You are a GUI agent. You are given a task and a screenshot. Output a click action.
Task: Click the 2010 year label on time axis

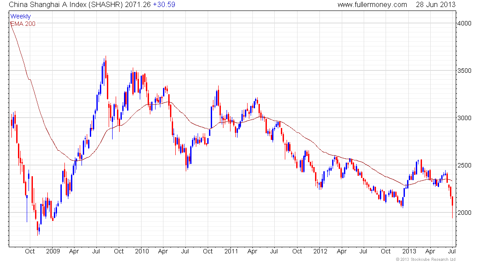[x=142, y=251]
